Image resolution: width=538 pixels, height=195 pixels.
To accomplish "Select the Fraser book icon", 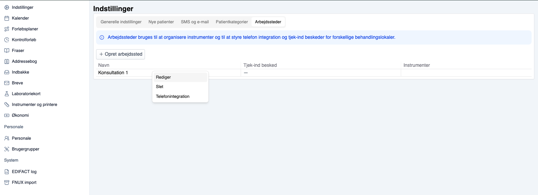I will 7,51.
